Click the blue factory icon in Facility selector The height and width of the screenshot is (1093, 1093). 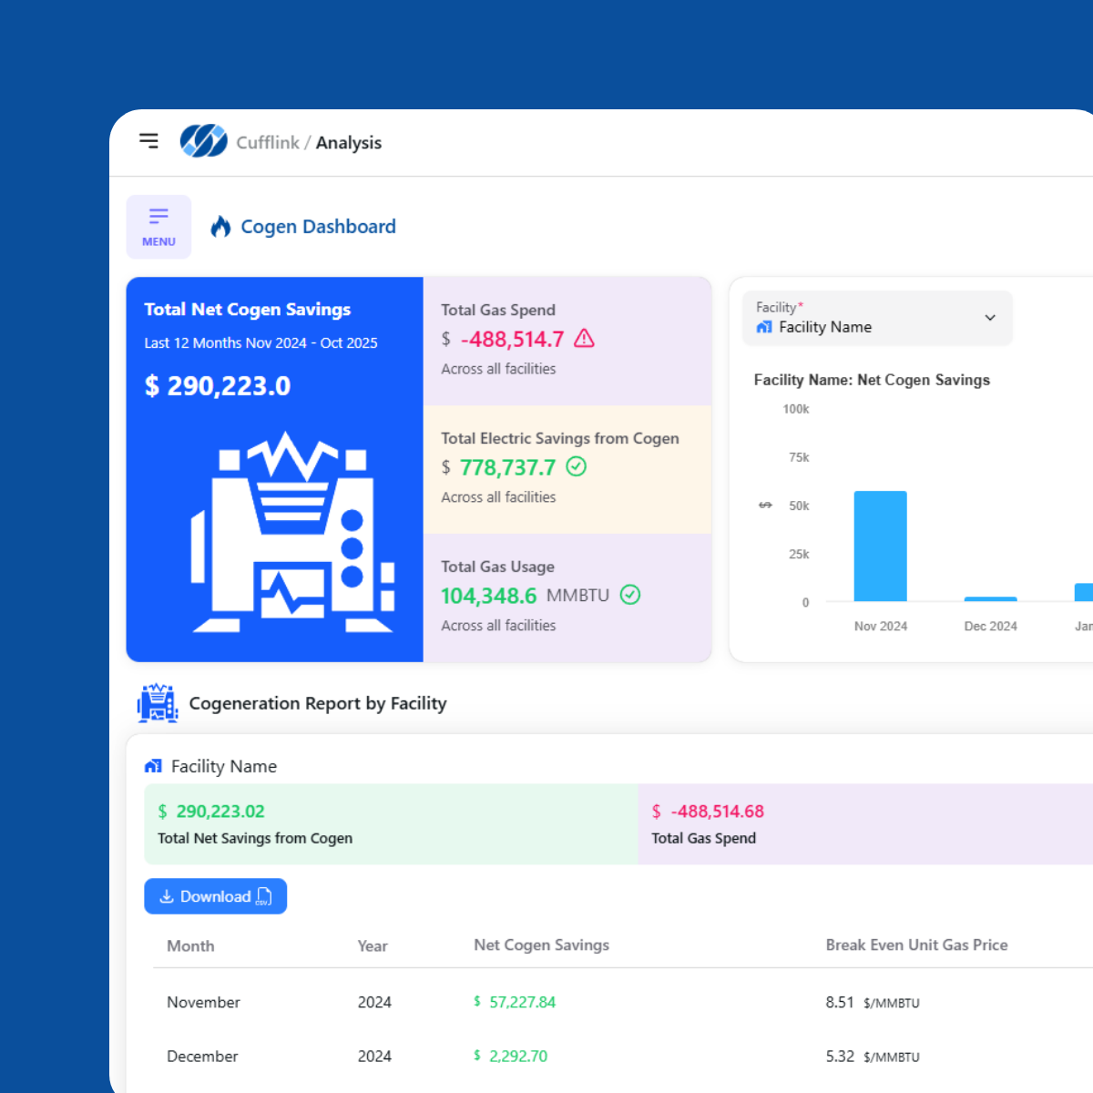(x=764, y=327)
